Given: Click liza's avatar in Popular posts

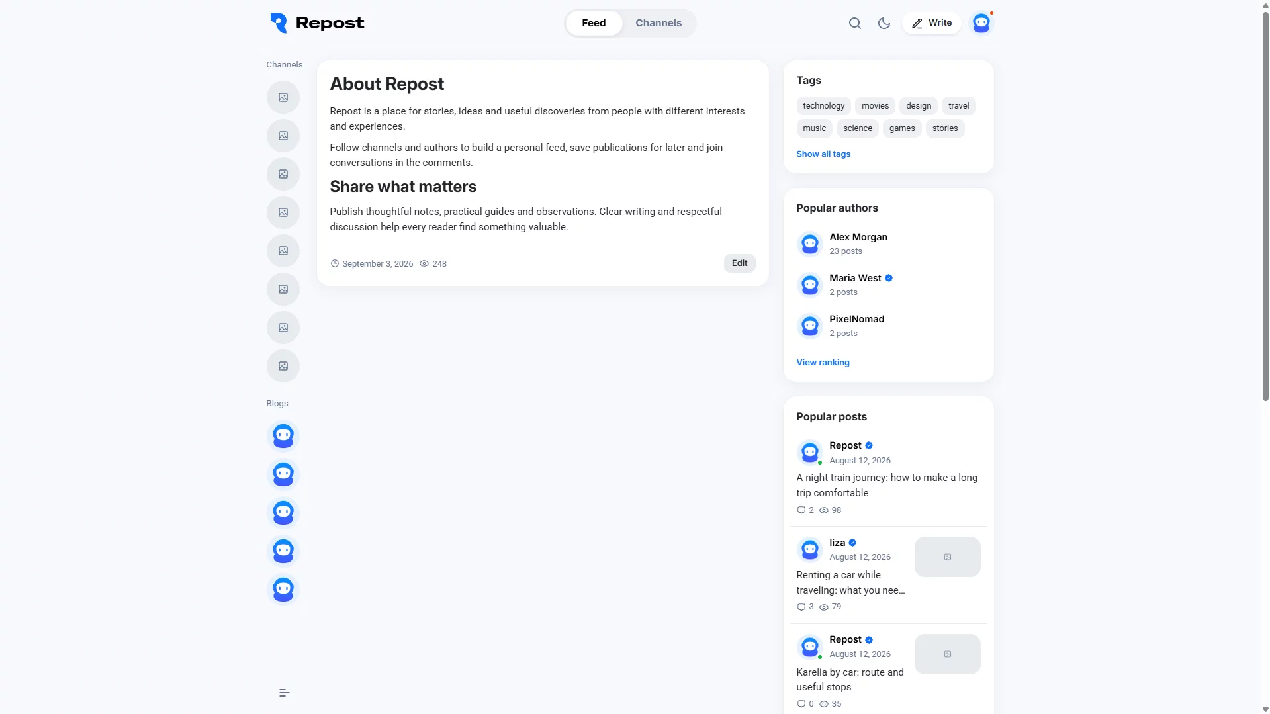Looking at the screenshot, I should click(809, 549).
